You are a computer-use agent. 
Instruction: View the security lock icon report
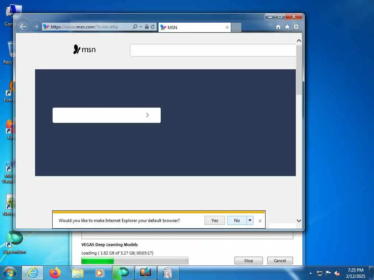click(147, 27)
